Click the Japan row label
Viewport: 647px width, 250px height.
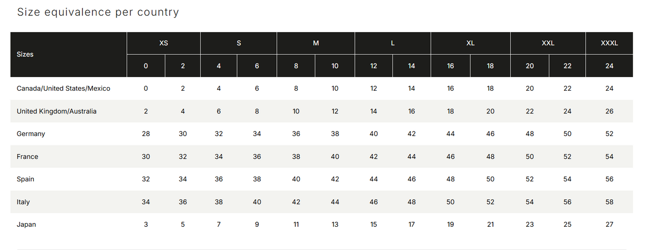(26, 225)
